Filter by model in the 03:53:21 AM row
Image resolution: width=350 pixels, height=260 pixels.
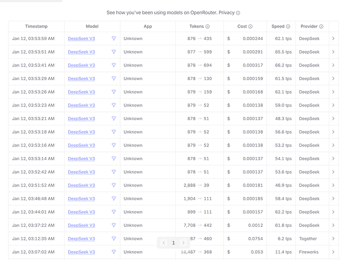click(114, 119)
